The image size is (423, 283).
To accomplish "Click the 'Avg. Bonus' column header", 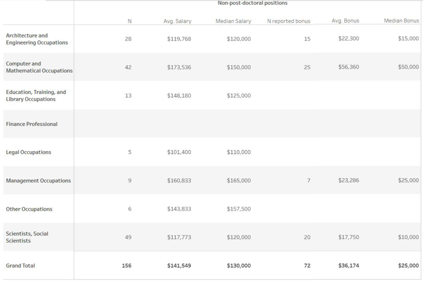I will point(345,21).
